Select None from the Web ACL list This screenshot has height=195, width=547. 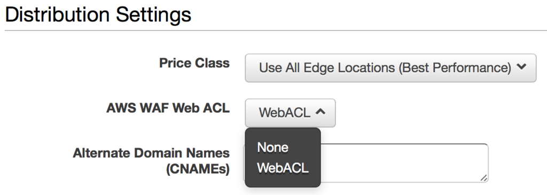pos(272,147)
